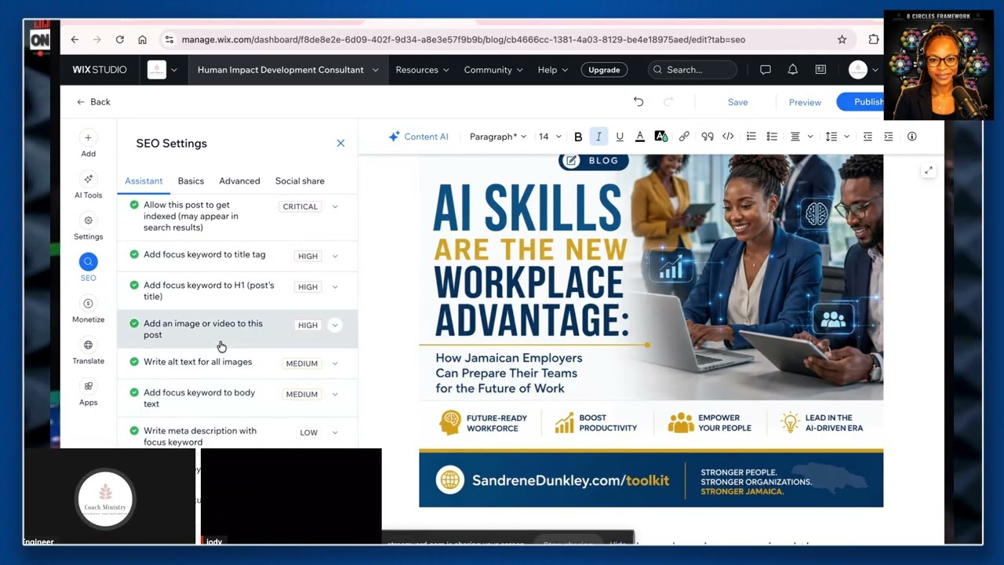The image size is (1004, 565).
Task: Save the blog post
Action: [737, 102]
